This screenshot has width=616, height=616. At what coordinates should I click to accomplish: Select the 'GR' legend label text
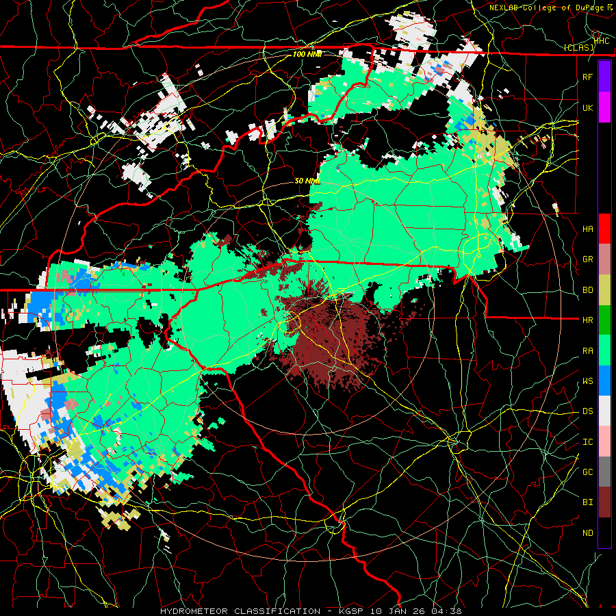[588, 259]
